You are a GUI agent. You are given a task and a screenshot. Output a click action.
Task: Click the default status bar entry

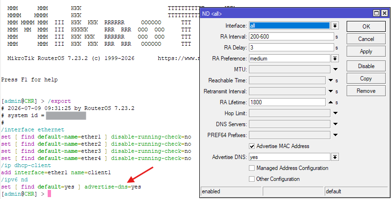click(357, 191)
